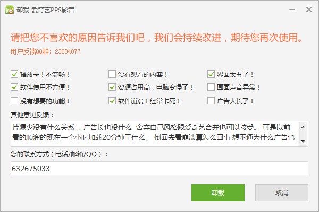Check 没有想看的内容！ option
The image size is (319, 212).
pos(112,74)
